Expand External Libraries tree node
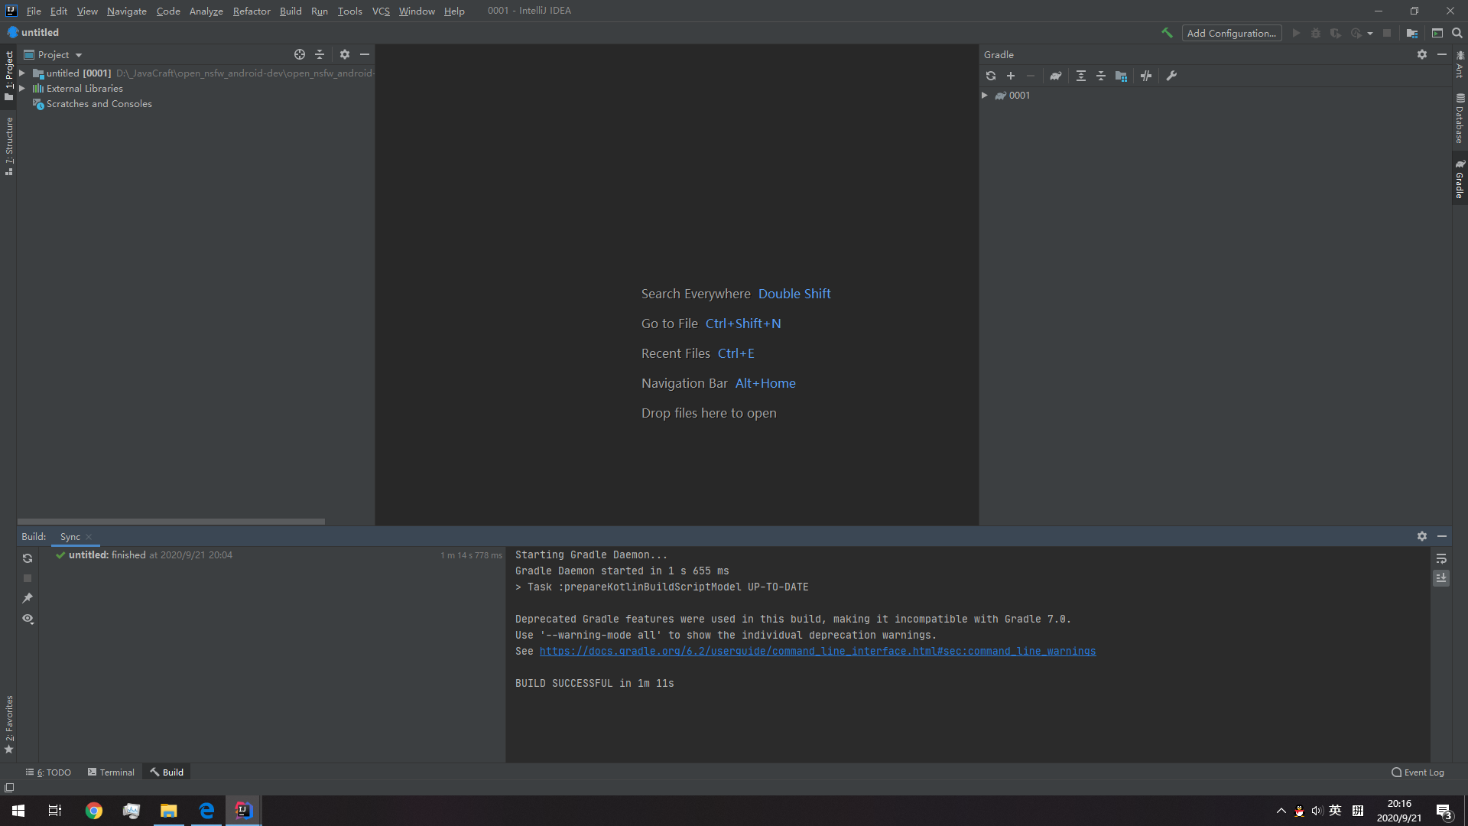The height and width of the screenshot is (826, 1468). (22, 89)
